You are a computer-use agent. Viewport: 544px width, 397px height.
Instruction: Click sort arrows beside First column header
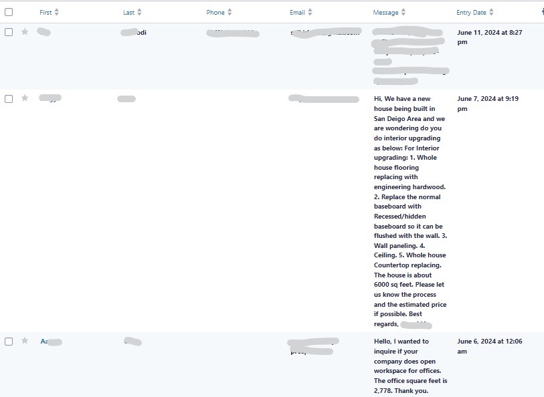(x=56, y=12)
